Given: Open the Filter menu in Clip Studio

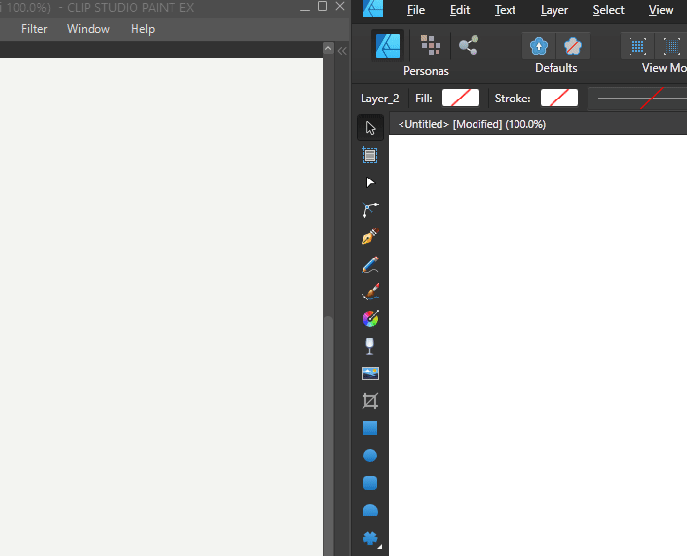Looking at the screenshot, I should [x=34, y=29].
